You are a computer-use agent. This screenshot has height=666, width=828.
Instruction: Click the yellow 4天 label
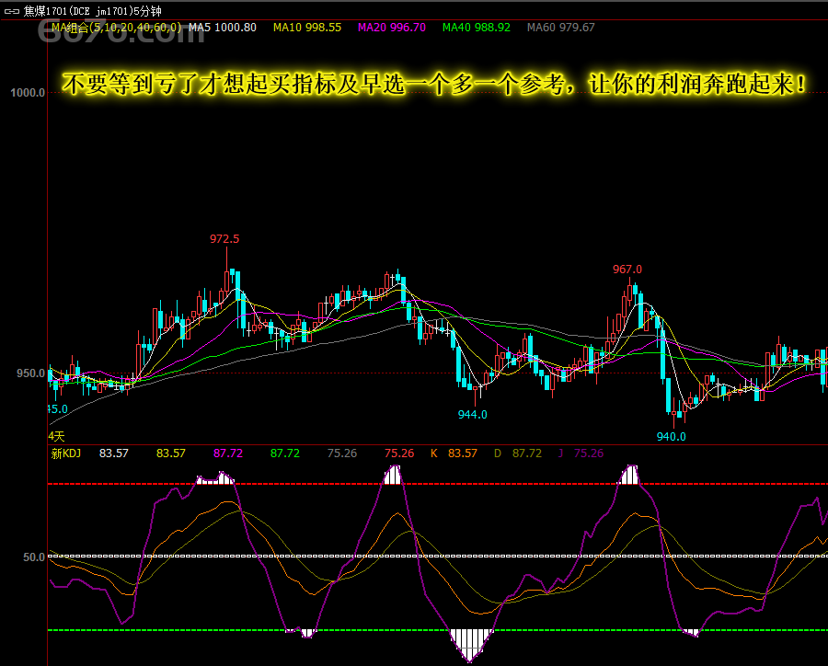[x=56, y=435]
